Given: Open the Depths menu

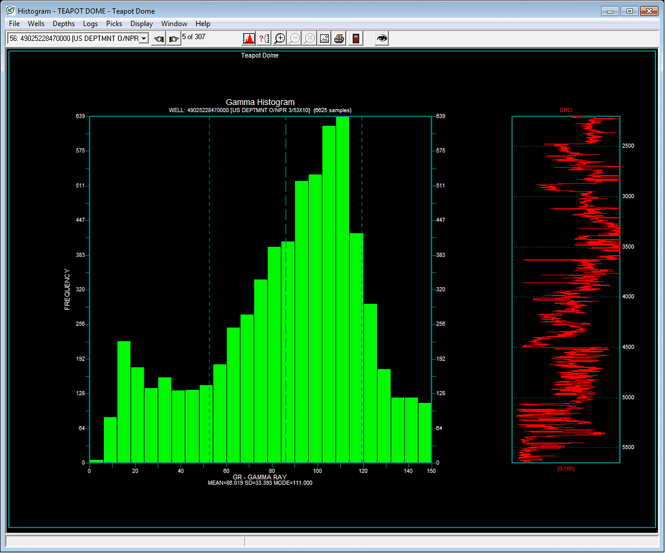Looking at the screenshot, I should 64,24.
